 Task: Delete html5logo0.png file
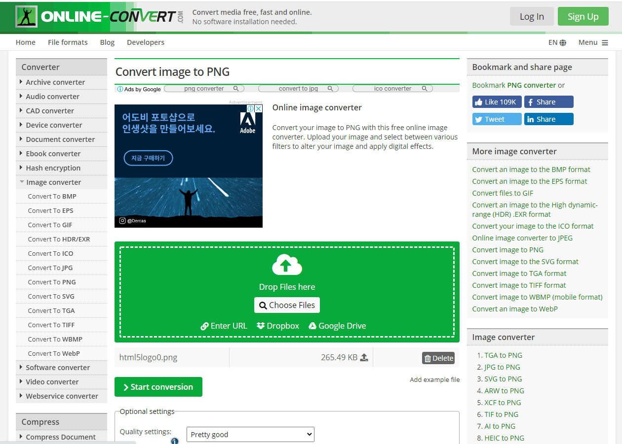pos(438,358)
